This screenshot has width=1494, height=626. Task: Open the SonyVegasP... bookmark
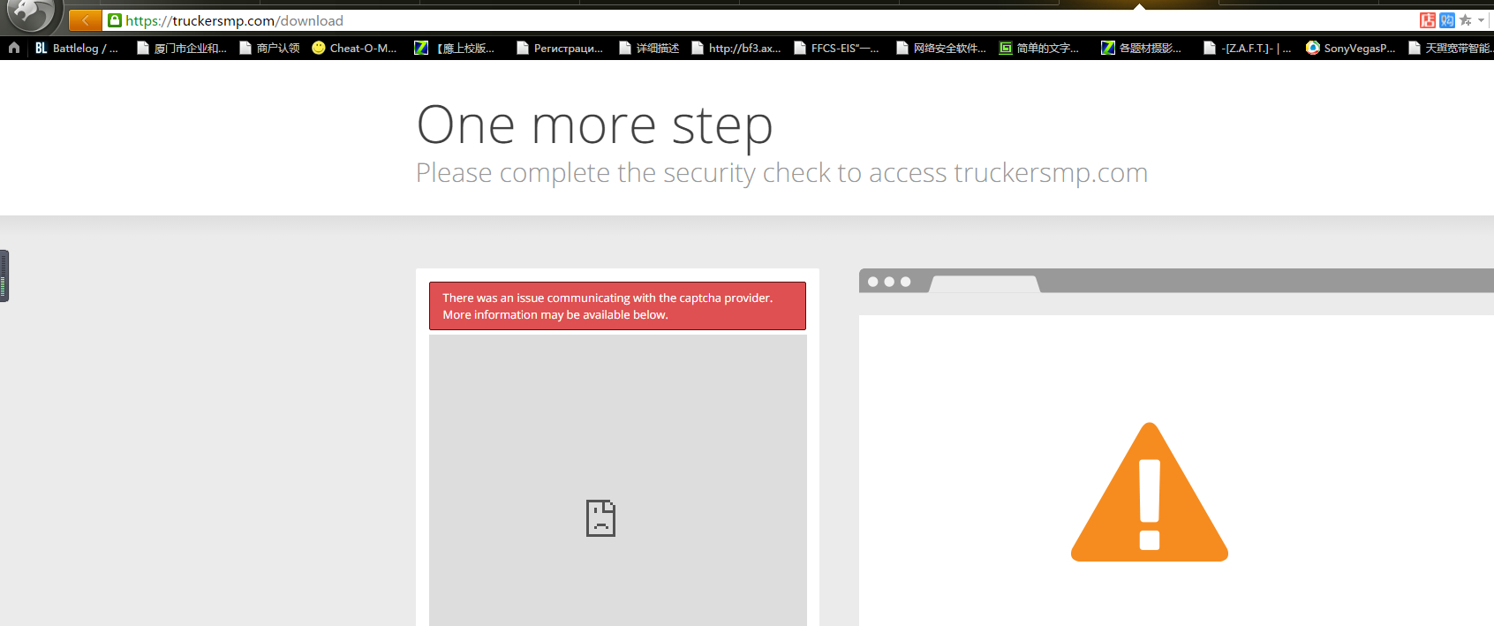1351,48
